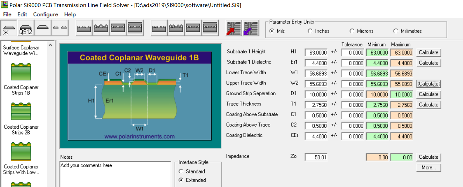Select the two-trace differential pair toolbar icon
The height and width of the screenshot is (187, 463).
pyautogui.click(x=59, y=28)
